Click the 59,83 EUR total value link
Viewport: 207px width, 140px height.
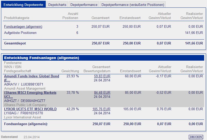pos(102,76)
